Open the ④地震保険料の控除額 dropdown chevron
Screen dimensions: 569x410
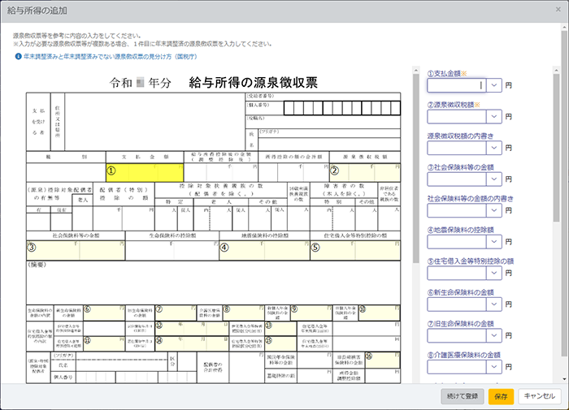493,241
